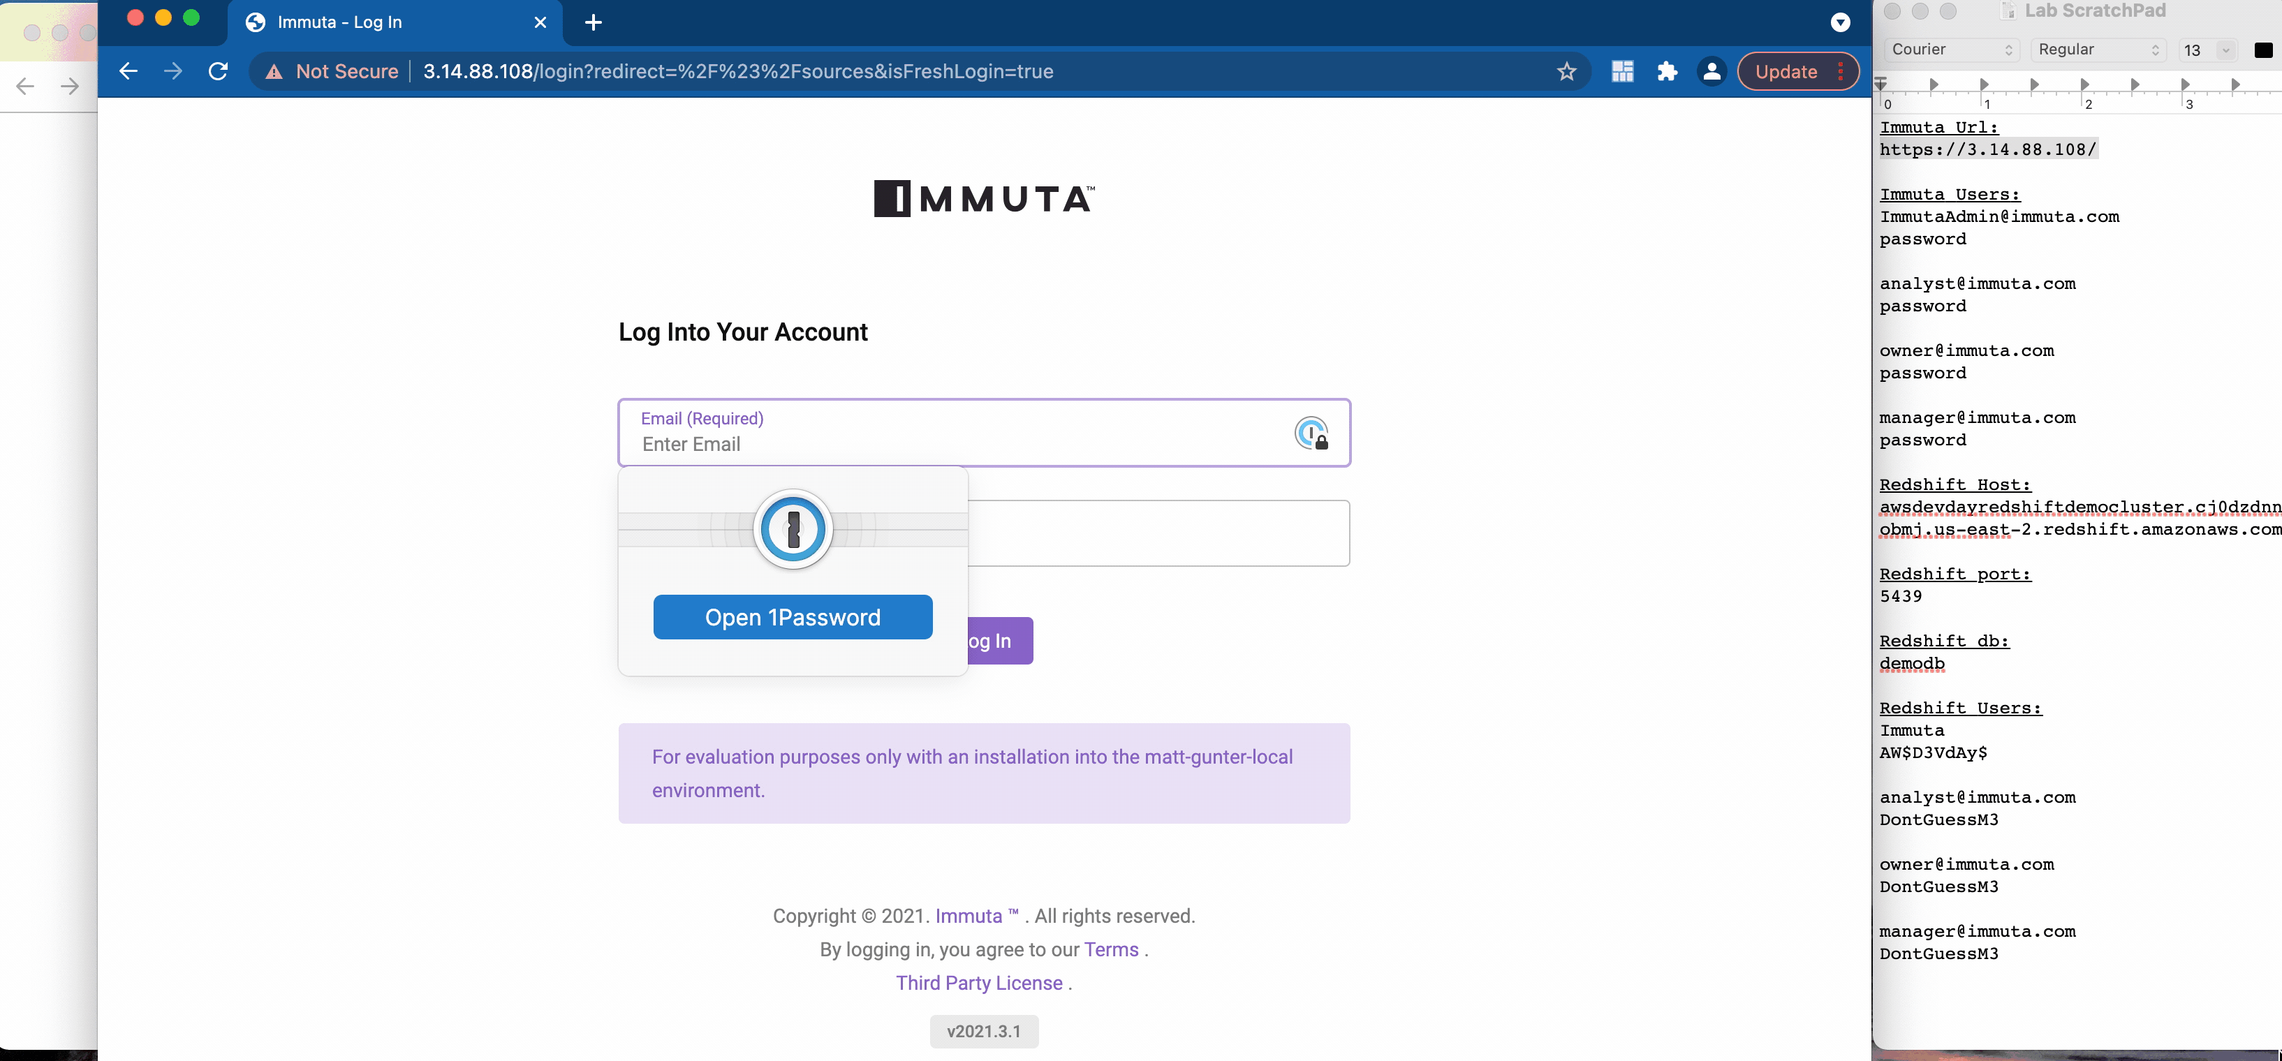2282x1061 pixels.
Task: Reload the Immuta login page
Action: (218, 72)
